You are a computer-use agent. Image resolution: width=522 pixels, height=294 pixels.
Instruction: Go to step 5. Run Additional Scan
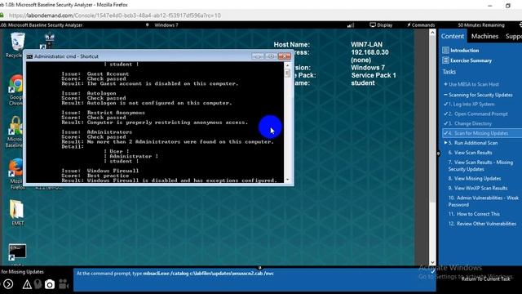[x=473, y=143]
